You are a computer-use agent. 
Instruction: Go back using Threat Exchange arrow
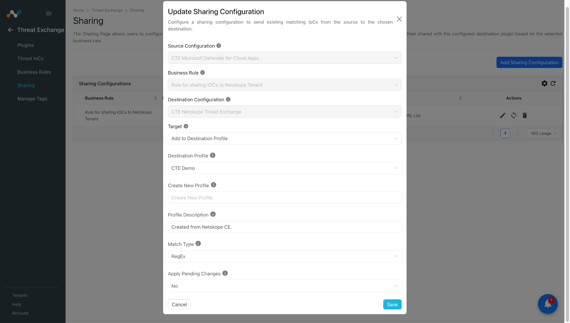tap(10, 30)
